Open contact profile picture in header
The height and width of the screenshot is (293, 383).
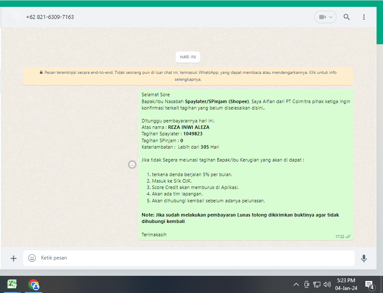coord(14,17)
